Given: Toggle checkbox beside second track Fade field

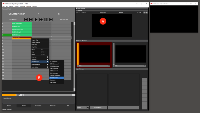Looking at the screenshot, I should (x=113, y=66).
